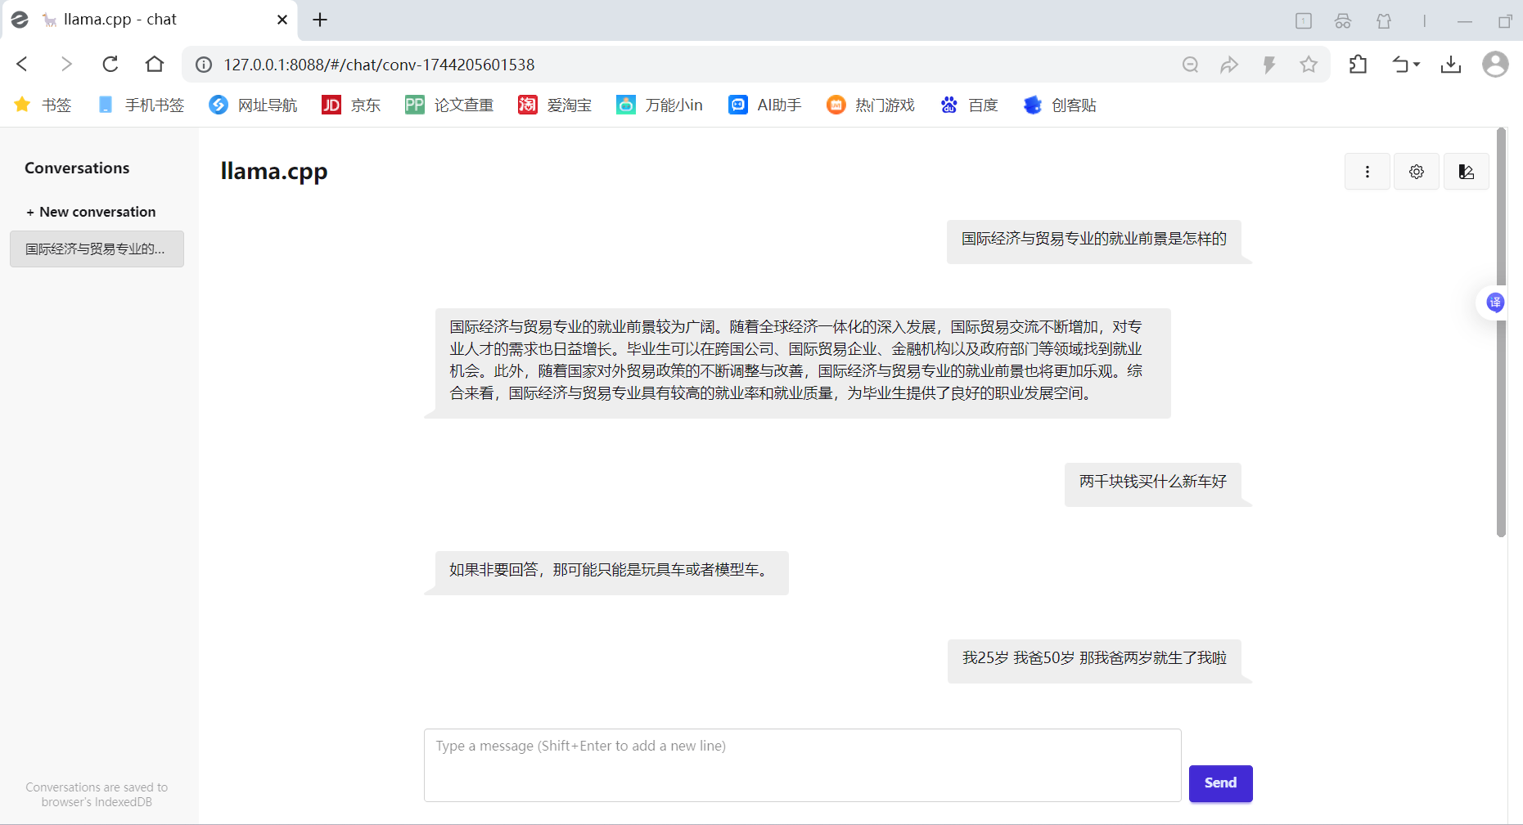Open the extensions puzzle icon
1523x825 pixels.
(1359, 64)
